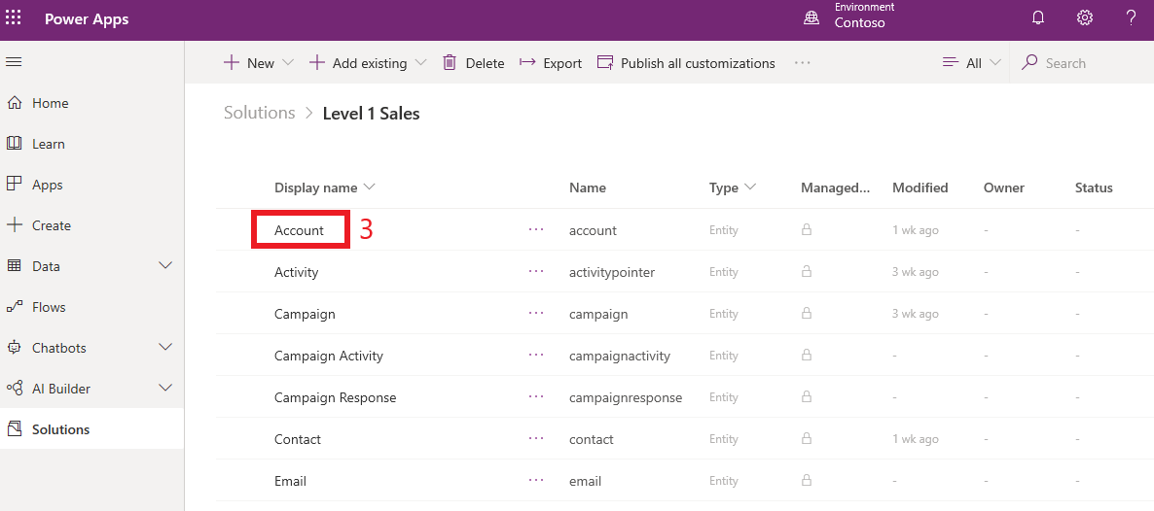Click the Chatbots robot icon
1154x511 pixels.
click(14, 348)
